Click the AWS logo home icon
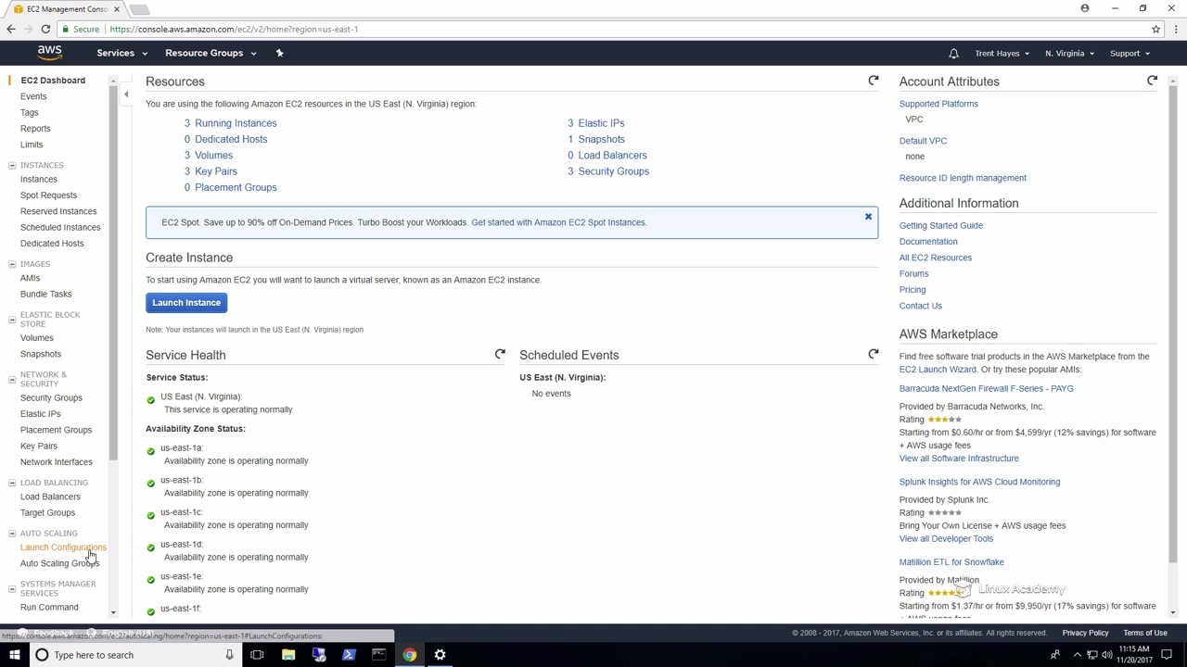The image size is (1187, 667). pos(50,53)
